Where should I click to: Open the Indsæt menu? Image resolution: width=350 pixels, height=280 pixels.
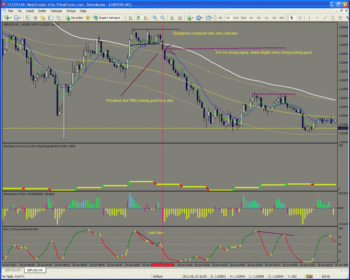click(x=30, y=11)
